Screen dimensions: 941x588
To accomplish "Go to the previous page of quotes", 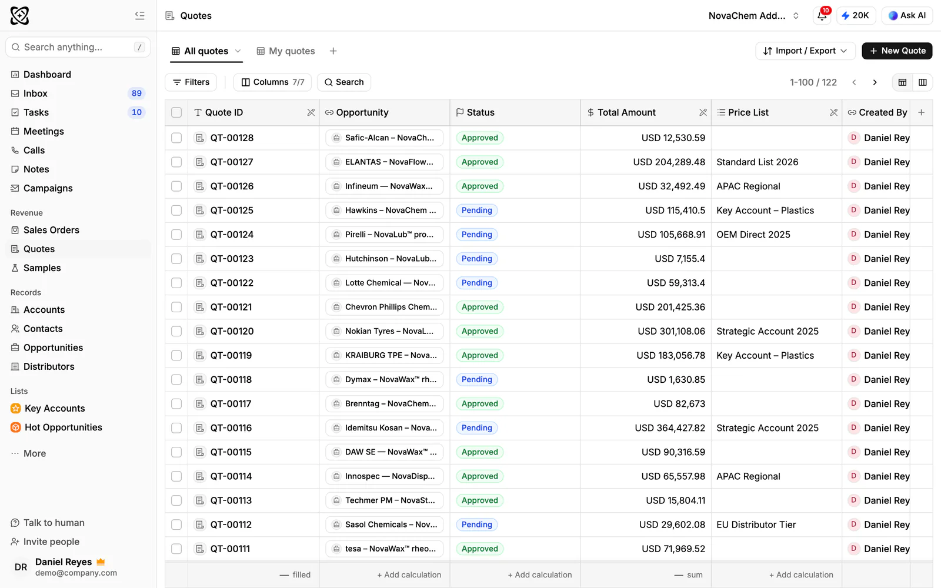I will 854,82.
